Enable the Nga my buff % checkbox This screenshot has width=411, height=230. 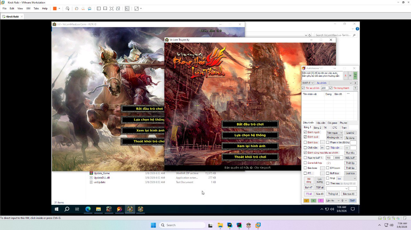(305, 158)
